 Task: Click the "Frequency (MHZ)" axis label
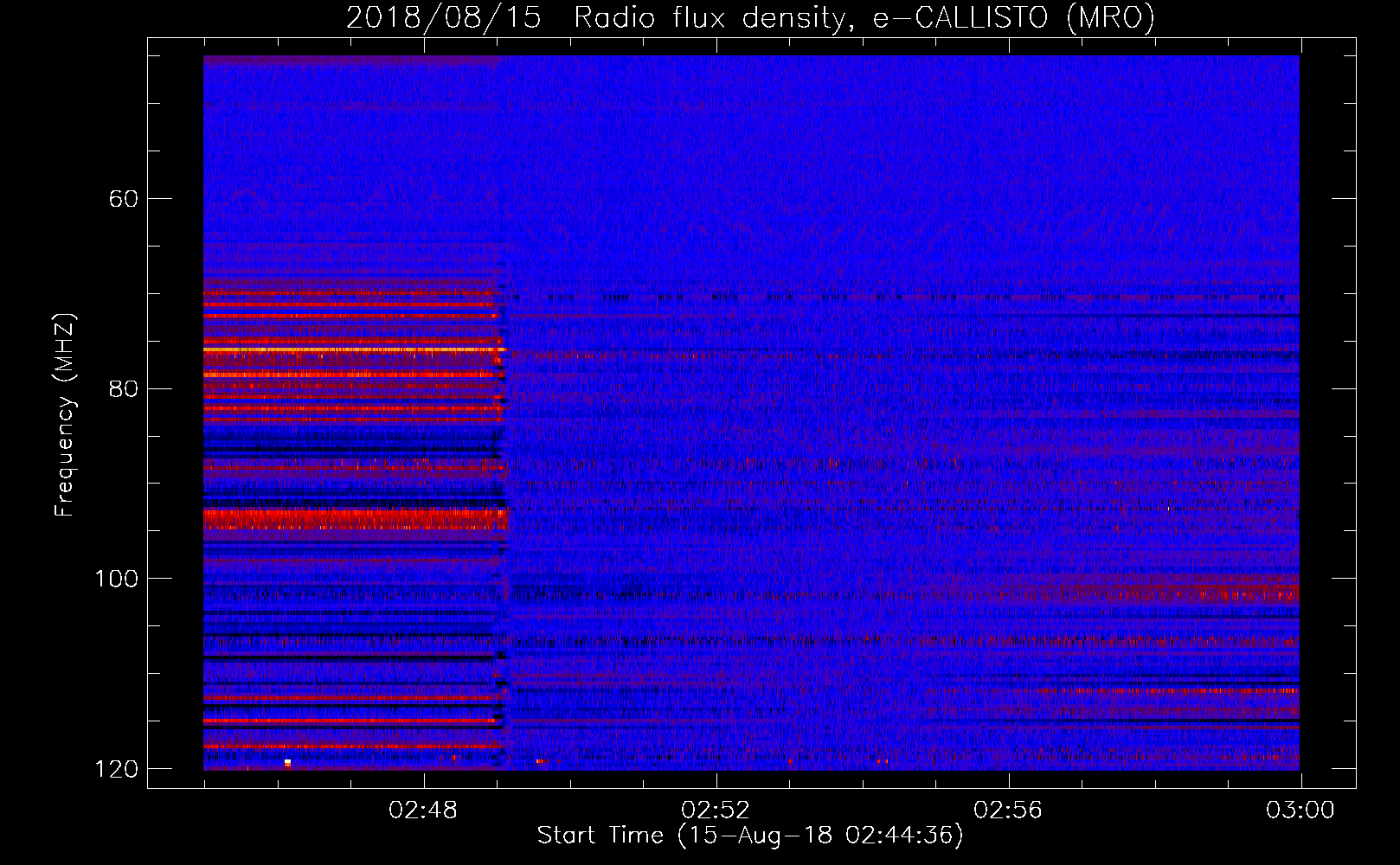[x=66, y=415]
